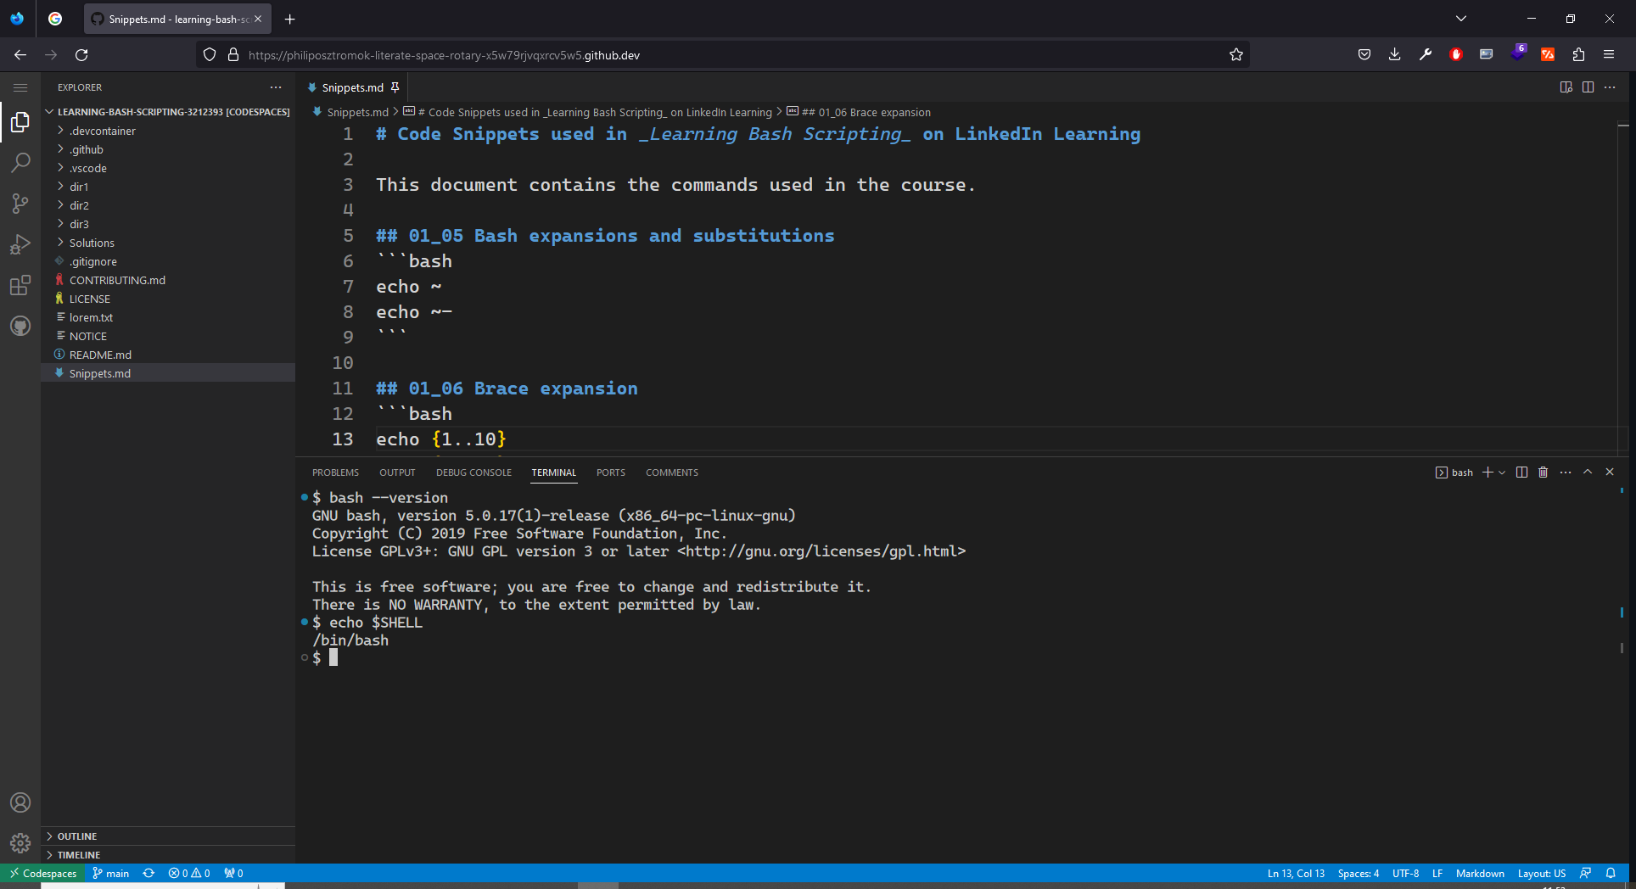Open the .gitignore file
The height and width of the screenshot is (889, 1636).
pos(168,261)
